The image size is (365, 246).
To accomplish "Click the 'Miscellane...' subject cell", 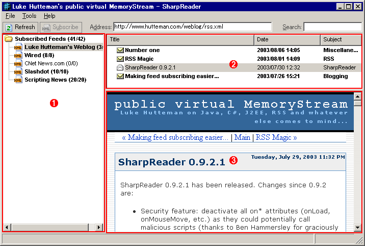I will click(341, 50).
